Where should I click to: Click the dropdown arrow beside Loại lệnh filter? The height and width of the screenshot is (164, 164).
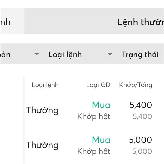point(37,54)
